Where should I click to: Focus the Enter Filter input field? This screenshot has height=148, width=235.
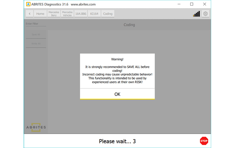(36, 24)
